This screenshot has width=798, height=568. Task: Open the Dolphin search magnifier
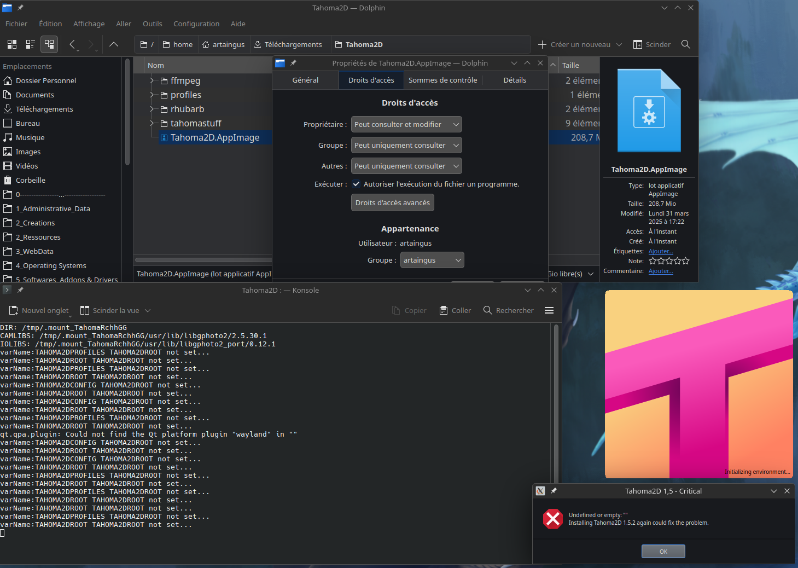click(x=685, y=44)
